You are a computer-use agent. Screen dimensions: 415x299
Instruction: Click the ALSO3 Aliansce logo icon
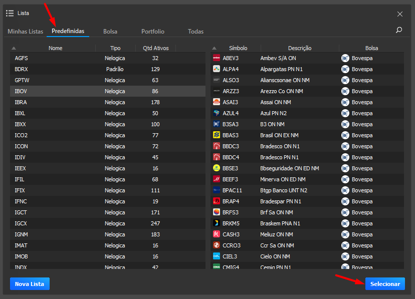coord(217,80)
